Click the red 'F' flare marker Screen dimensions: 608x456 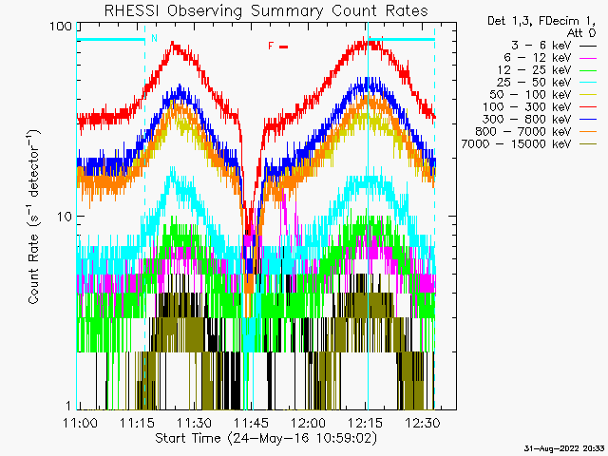(x=271, y=45)
